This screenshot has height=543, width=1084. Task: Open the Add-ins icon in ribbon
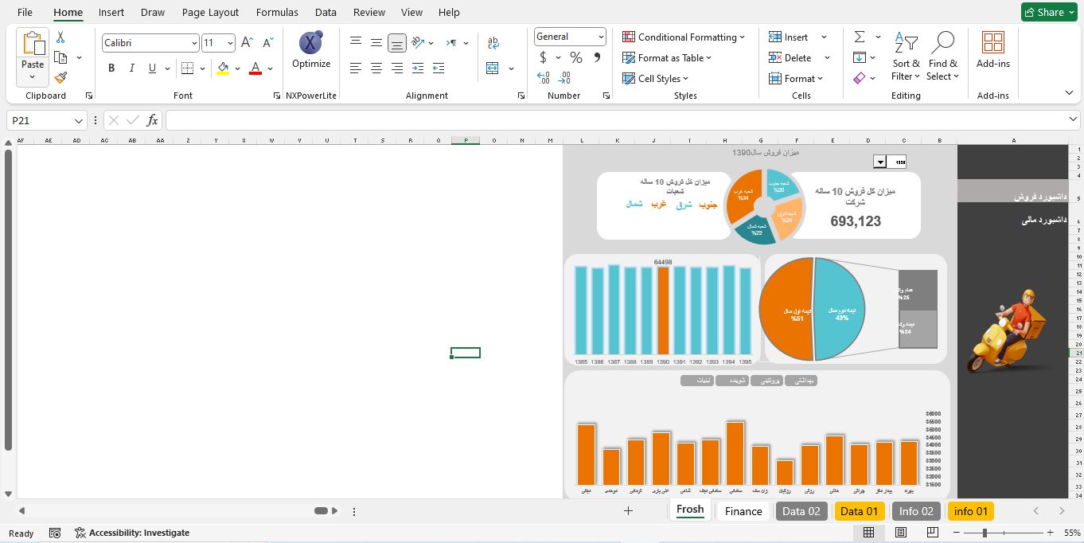992,44
